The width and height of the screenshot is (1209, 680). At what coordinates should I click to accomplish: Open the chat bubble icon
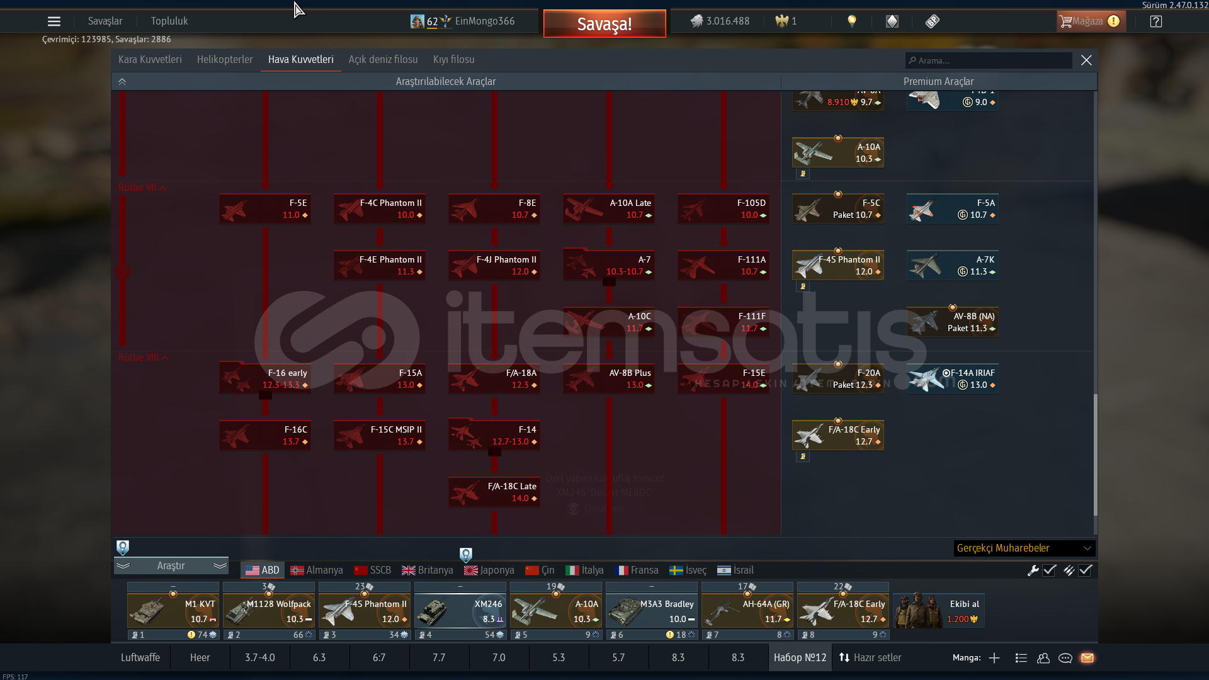point(1065,658)
